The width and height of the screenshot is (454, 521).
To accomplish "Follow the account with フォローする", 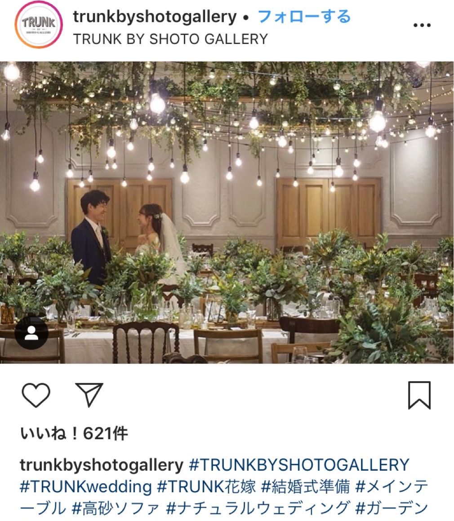I will [x=304, y=17].
